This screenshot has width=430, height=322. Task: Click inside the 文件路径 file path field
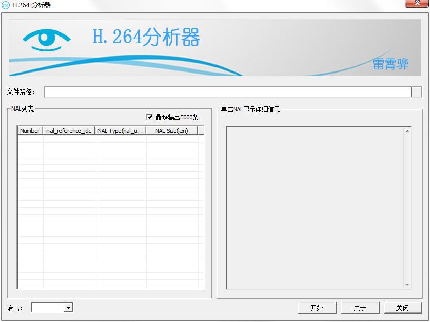pyautogui.click(x=206, y=92)
